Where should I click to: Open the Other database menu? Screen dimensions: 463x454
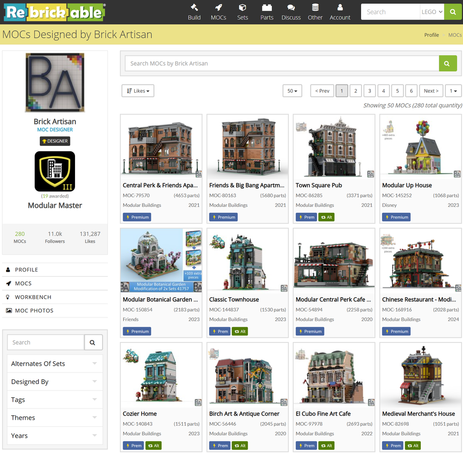pos(315,12)
